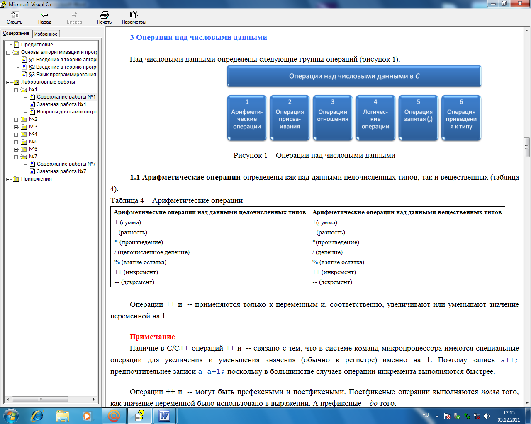The height and width of the screenshot is (424, 531).
Task: Select Содержание работы №1 item
Action: click(x=66, y=97)
